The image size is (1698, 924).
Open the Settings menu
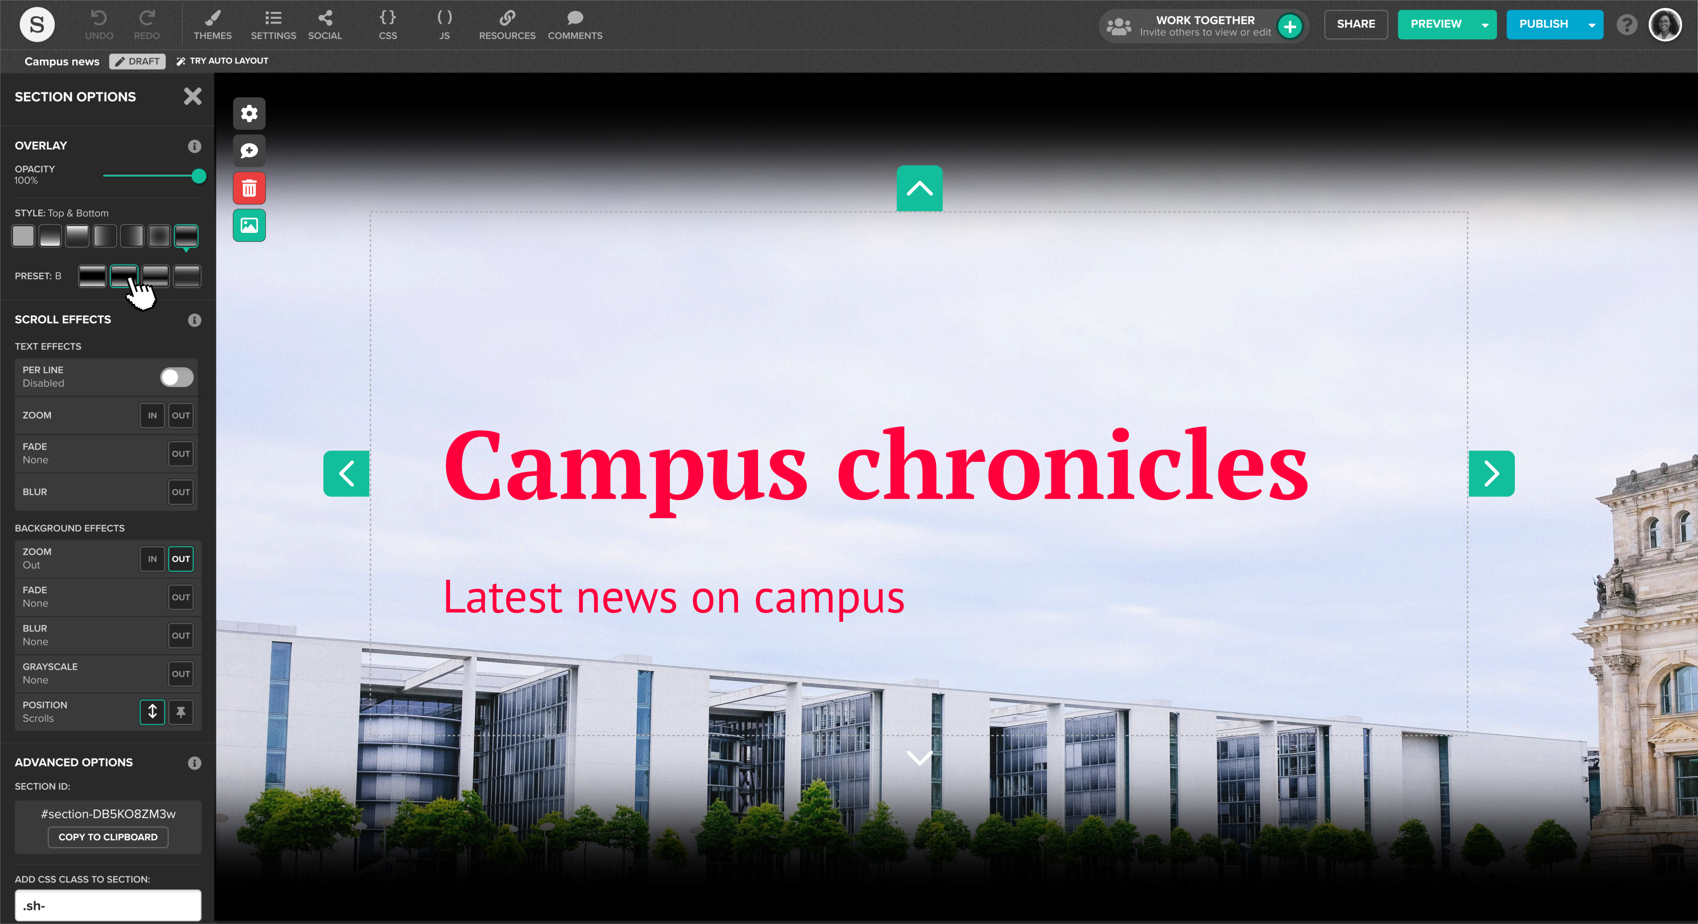pyautogui.click(x=273, y=24)
